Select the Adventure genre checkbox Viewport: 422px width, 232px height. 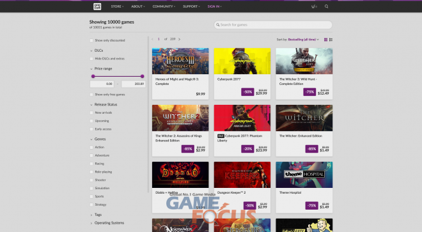91,155
